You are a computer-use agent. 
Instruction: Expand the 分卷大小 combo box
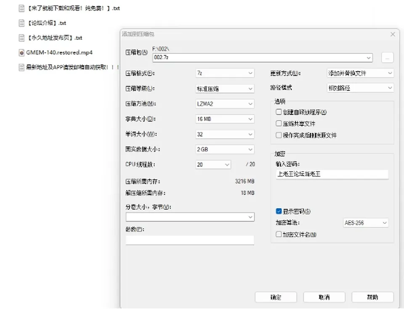190,217
